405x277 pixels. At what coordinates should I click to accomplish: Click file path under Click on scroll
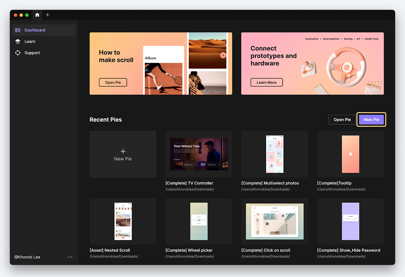[265, 256]
